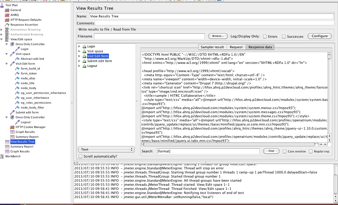Click the HTTP Request Defaults icon
Image resolution: width=338 pixels, height=205 pixels.
(x=7, y=20)
